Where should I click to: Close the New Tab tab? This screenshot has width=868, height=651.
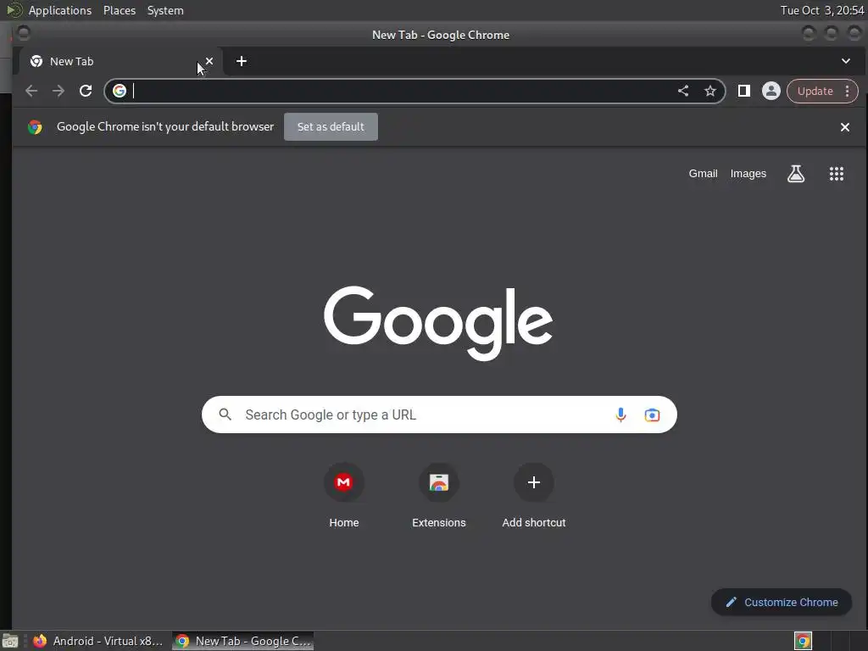click(x=209, y=61)
